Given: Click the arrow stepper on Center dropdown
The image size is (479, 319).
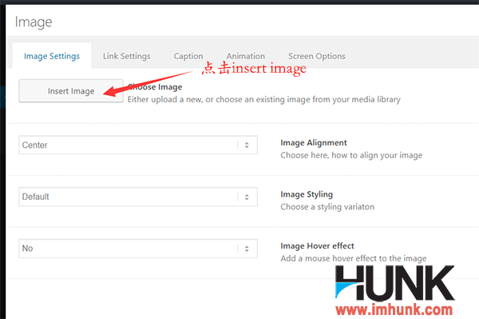Looking at the screenshot, I should [247, 145].
